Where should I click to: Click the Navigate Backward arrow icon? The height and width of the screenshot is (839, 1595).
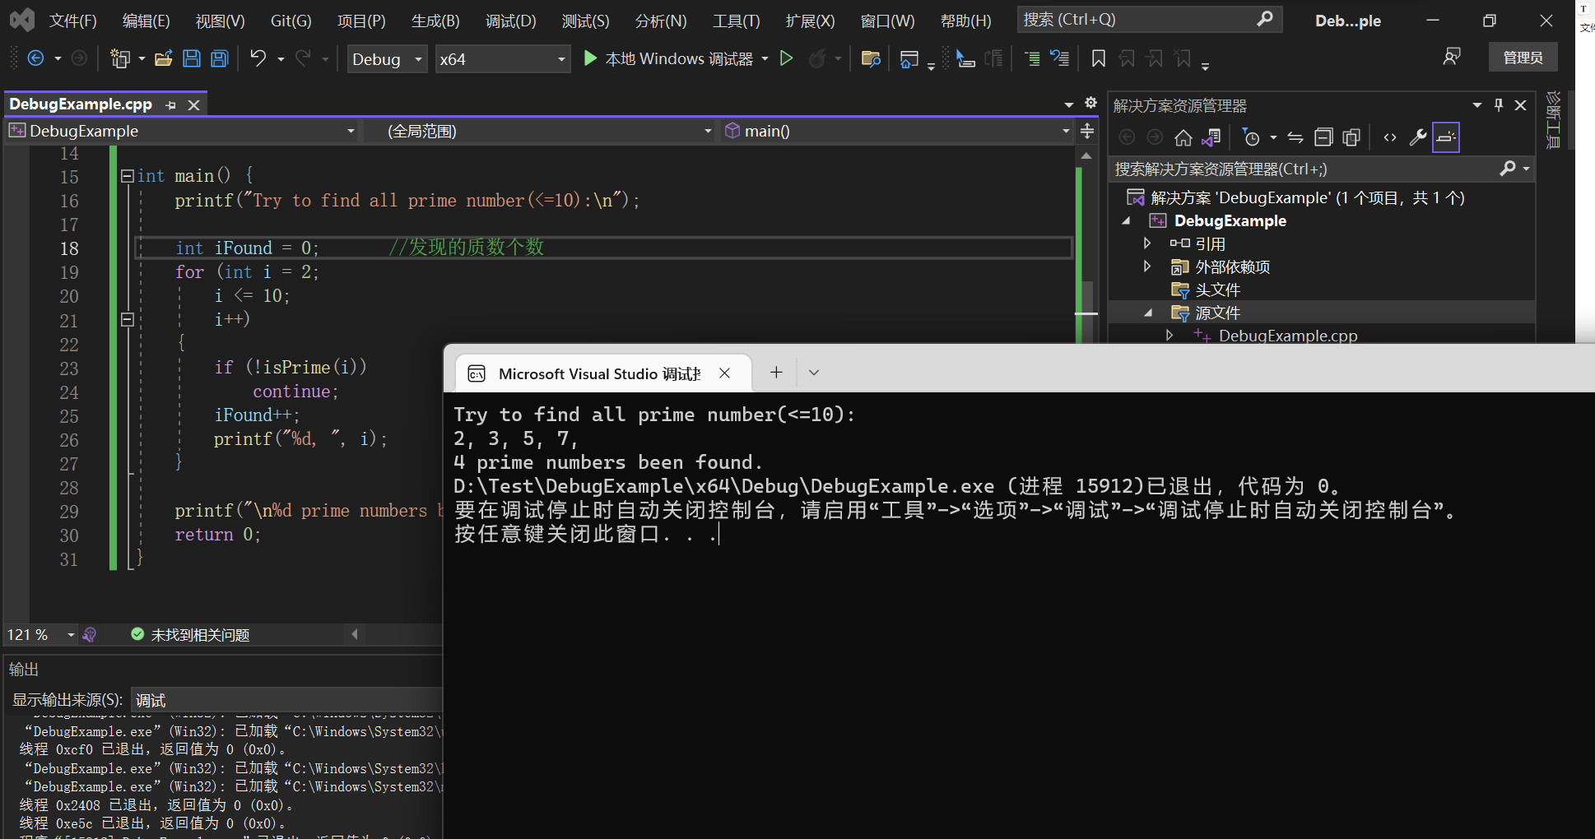point(35,58)
